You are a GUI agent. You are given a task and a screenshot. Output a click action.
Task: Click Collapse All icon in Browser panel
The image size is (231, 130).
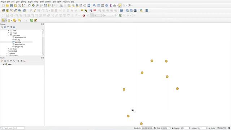(11, 27)
